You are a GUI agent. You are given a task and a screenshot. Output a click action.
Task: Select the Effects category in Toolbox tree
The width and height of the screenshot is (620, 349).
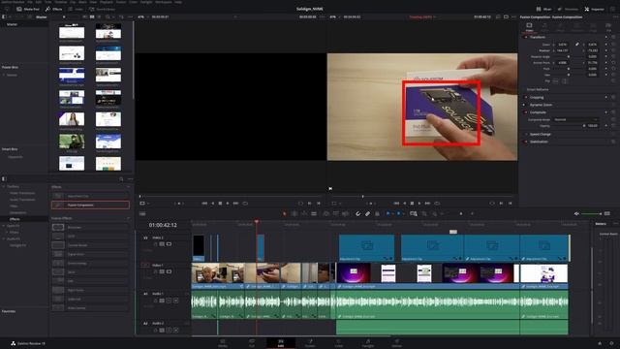(15, 219)
